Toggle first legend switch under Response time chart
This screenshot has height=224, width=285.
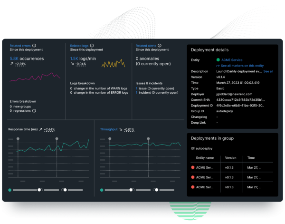[40, 190]
